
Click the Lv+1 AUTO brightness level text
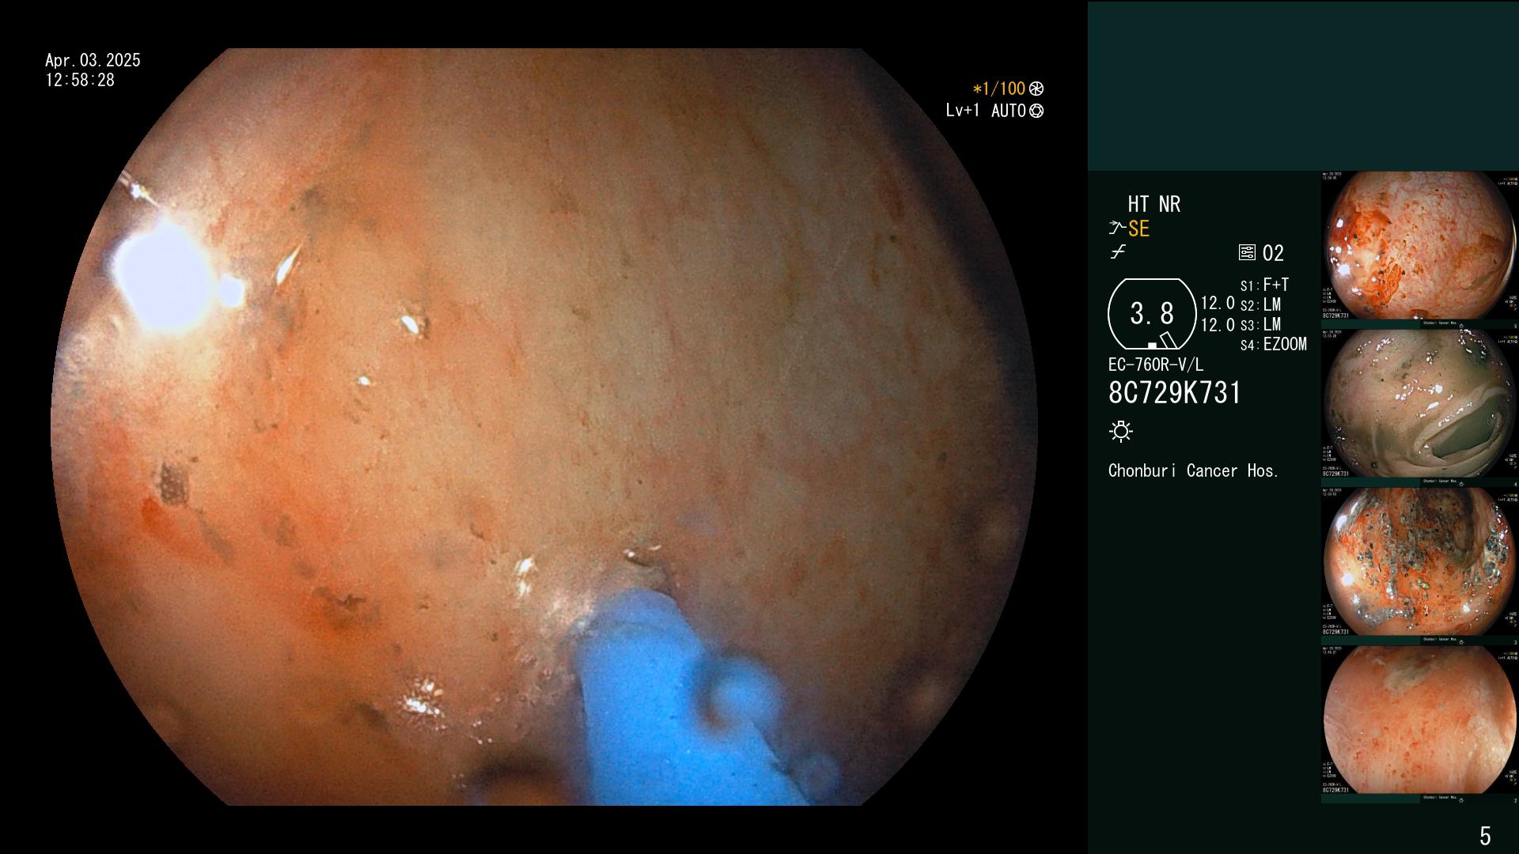coord(986,111)
